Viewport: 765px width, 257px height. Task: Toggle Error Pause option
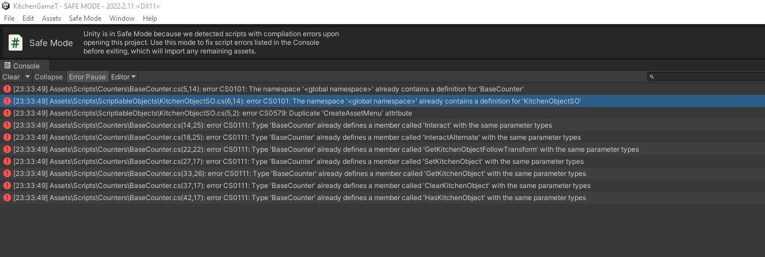(x=87, y=77)
